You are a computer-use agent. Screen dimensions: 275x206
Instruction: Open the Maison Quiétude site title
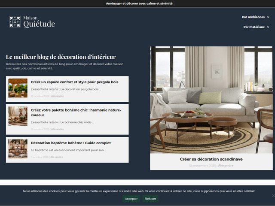pyautogui.click(x=39, y=22)
